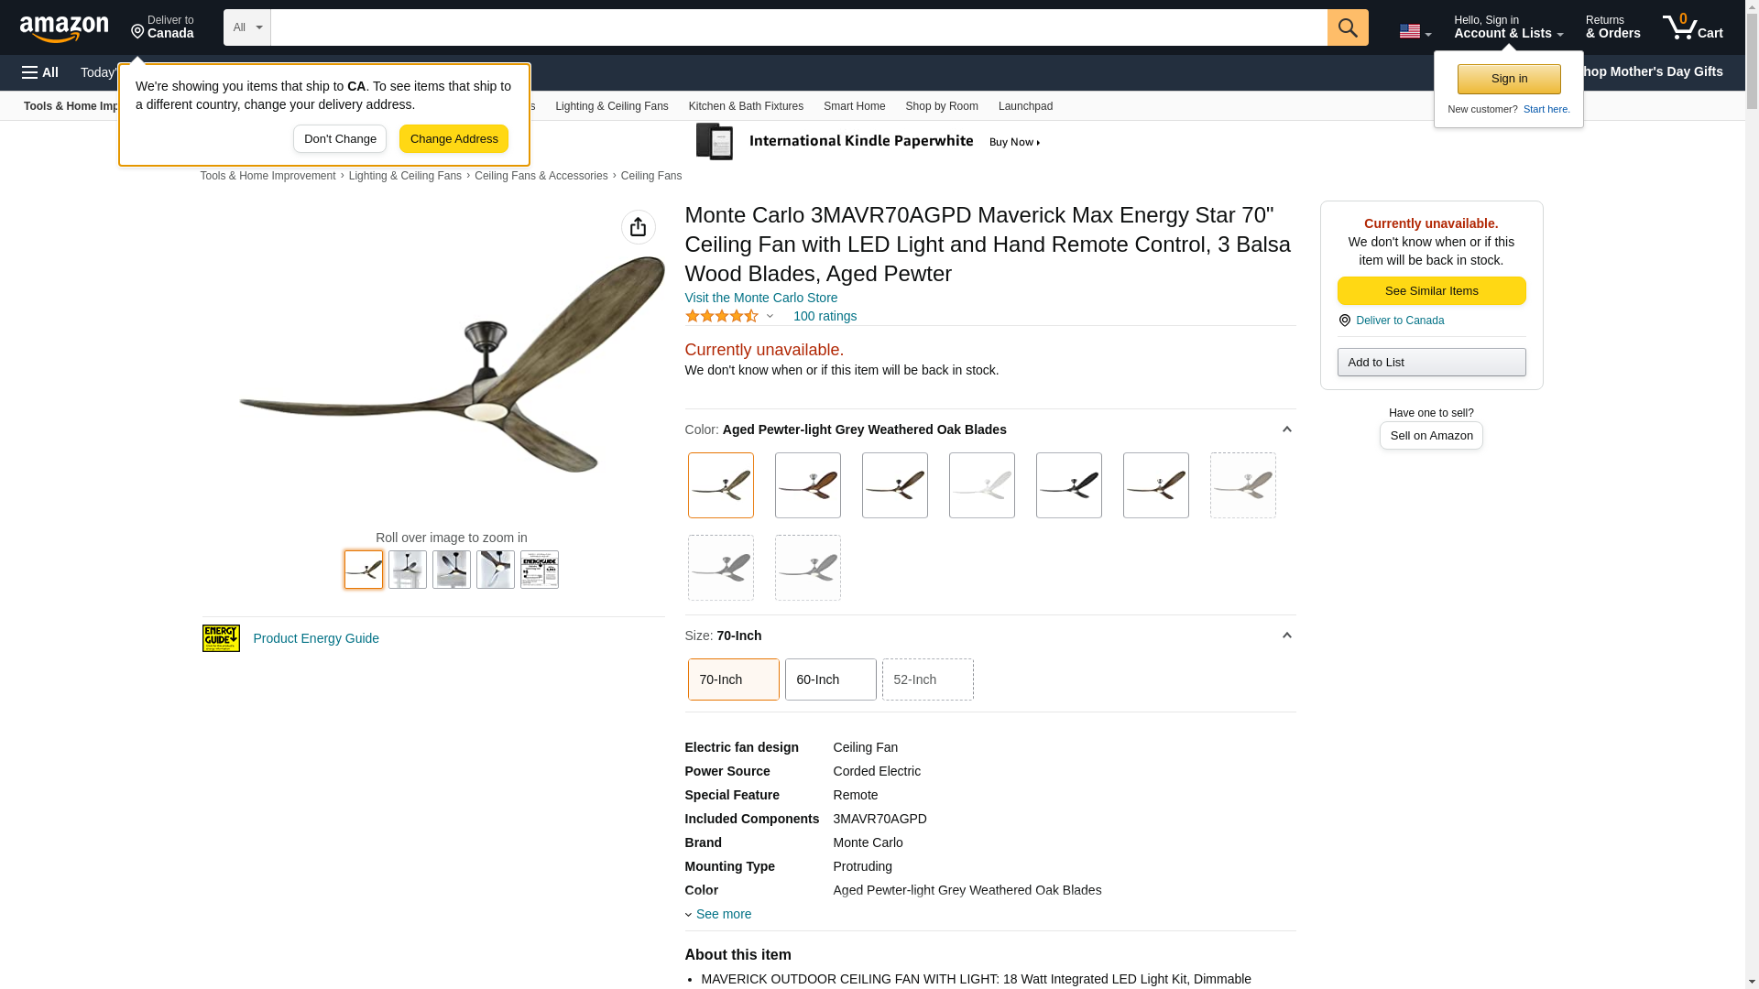Click the See Similar Items button
The height and width of the screenshot is (989, 1759).
(x=1432, y=291)
